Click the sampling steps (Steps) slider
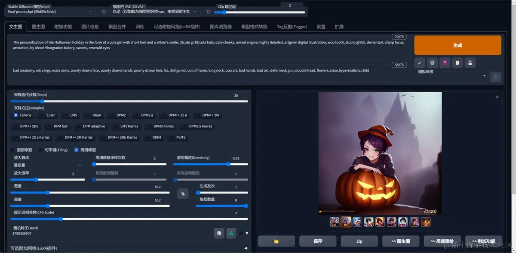This screenshot has width=516, height=253. 129,101
